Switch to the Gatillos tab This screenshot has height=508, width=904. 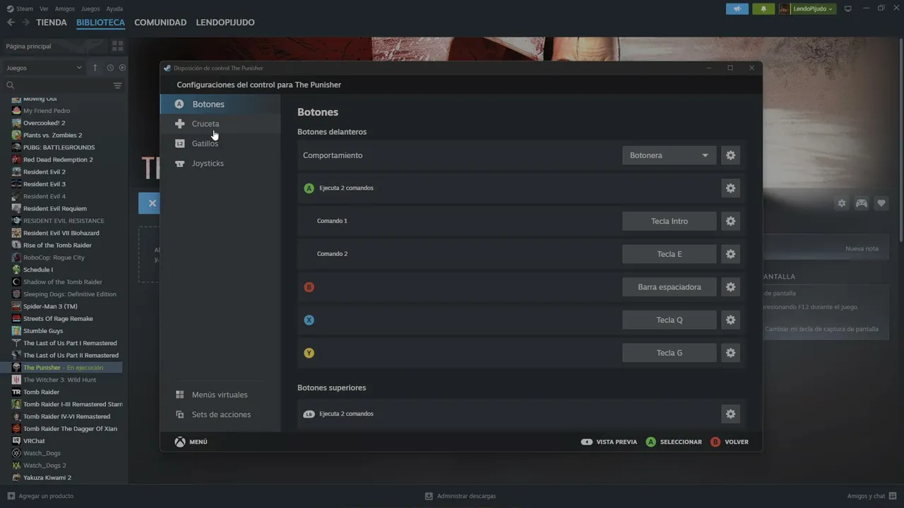(x=220, y=143)
